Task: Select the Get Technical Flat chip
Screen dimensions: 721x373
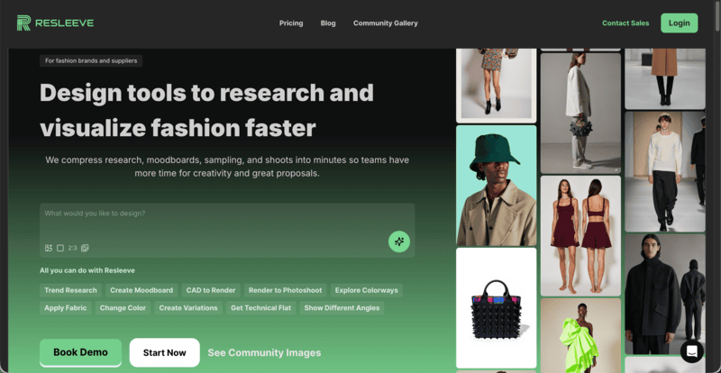Action: [x=260, y=308]
